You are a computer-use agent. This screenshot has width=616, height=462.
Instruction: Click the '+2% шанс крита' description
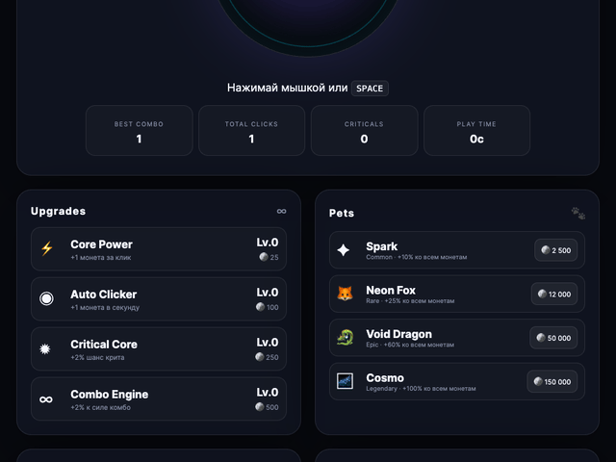click(97, 357)
